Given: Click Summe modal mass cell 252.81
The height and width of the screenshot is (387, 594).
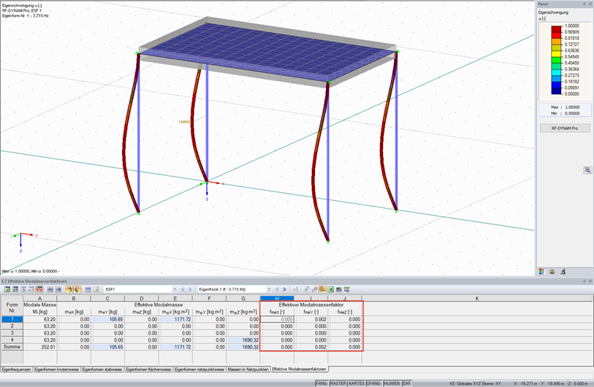Looking at the screenshot, I should [x=40, y=346].
